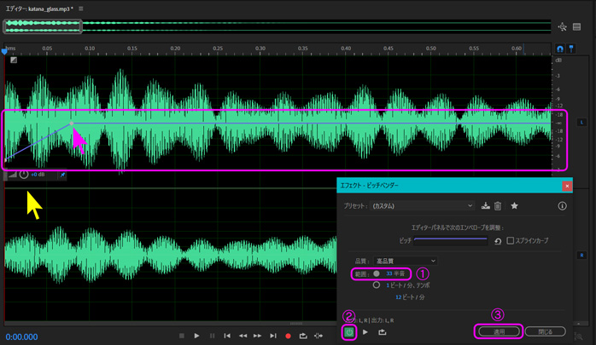Enable the spline curve checkbox
The image size is (596, 345).
click(511, 241)
